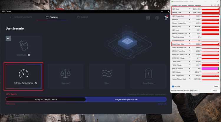221x122 pixels.
Task: Expand the Hot Spot sensor dropdown
Action: click(x=190, y=20)
